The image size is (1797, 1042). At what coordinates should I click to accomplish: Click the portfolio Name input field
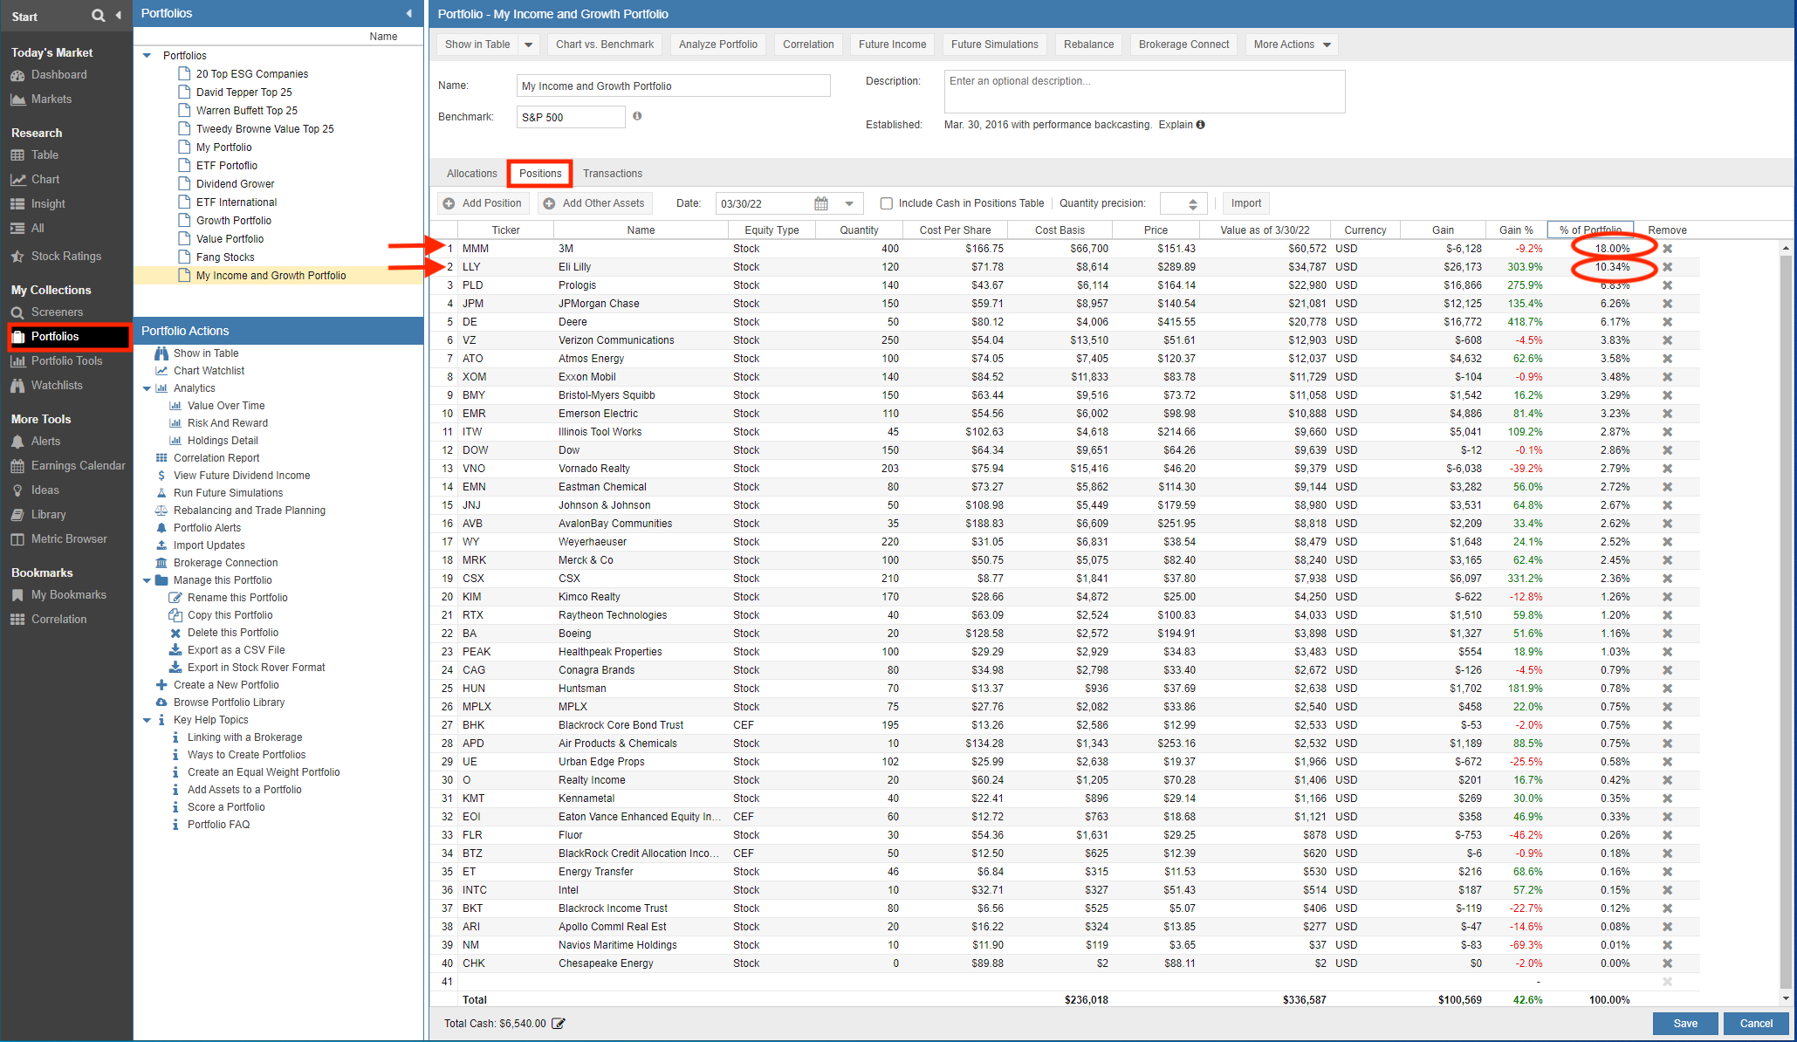pyautogui.click(x=672, y=86)
